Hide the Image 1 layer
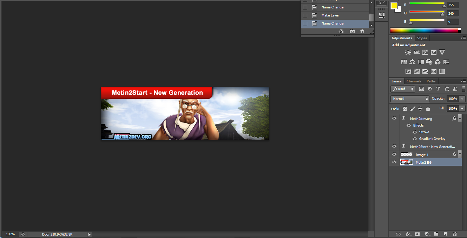Screen dimensions: 467x238 tap(394, 155)
